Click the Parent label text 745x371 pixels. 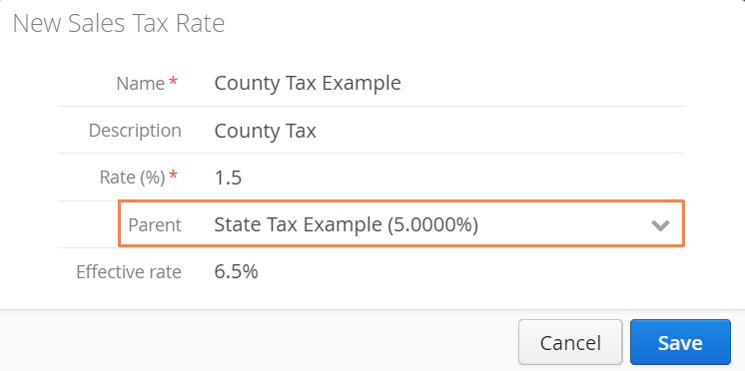coord(155,224)
